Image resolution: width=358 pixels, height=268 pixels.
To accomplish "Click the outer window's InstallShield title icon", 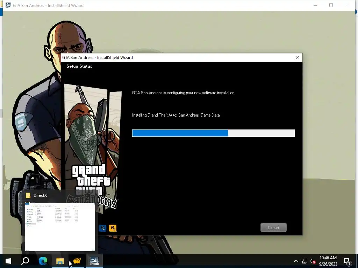I will 8,5.
